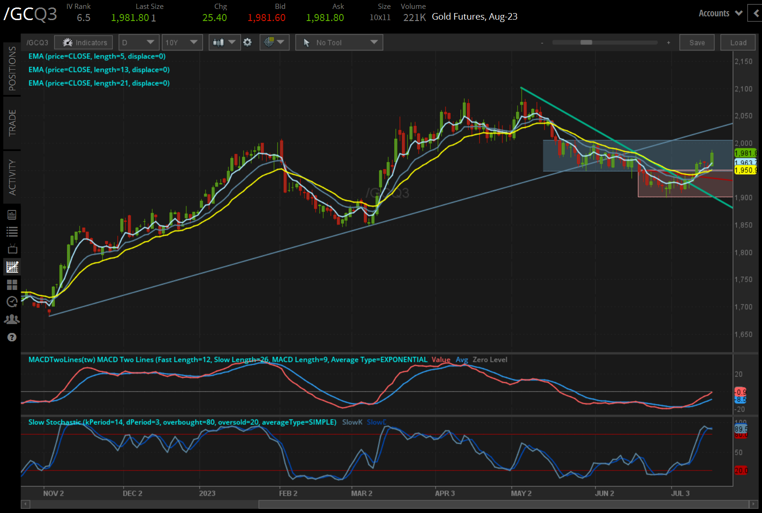Expand the 10Y range dropdown
The image size is (762, 513).
(182, 42)
